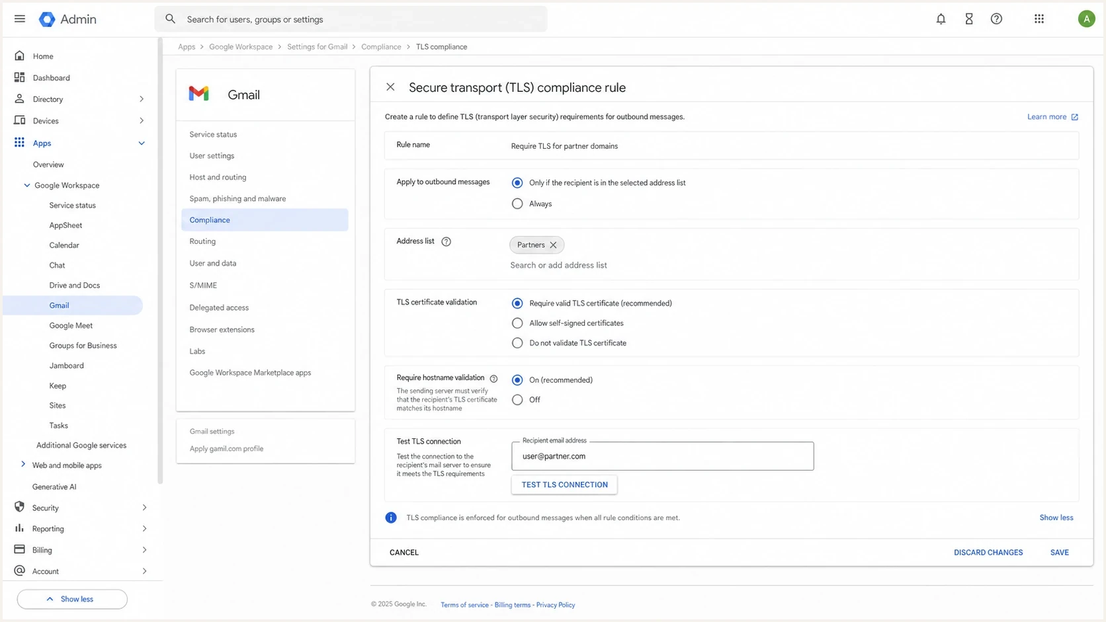Viewport: 1106px width, 622px height.
Task: Open the help question mark icon
Action: (996, 19)
